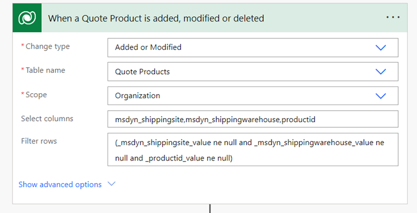The height and width of the screenshot is (213, 417).
Task: Click the Table name label
Action: [45, 70]
